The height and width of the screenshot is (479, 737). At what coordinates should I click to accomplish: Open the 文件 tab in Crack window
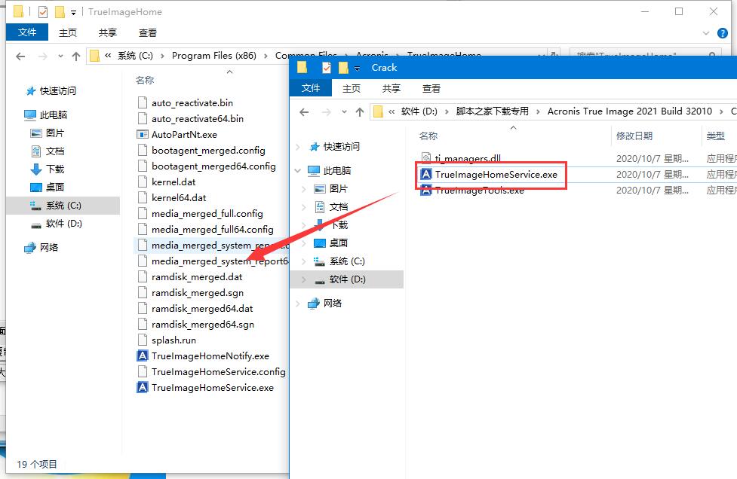311,88
